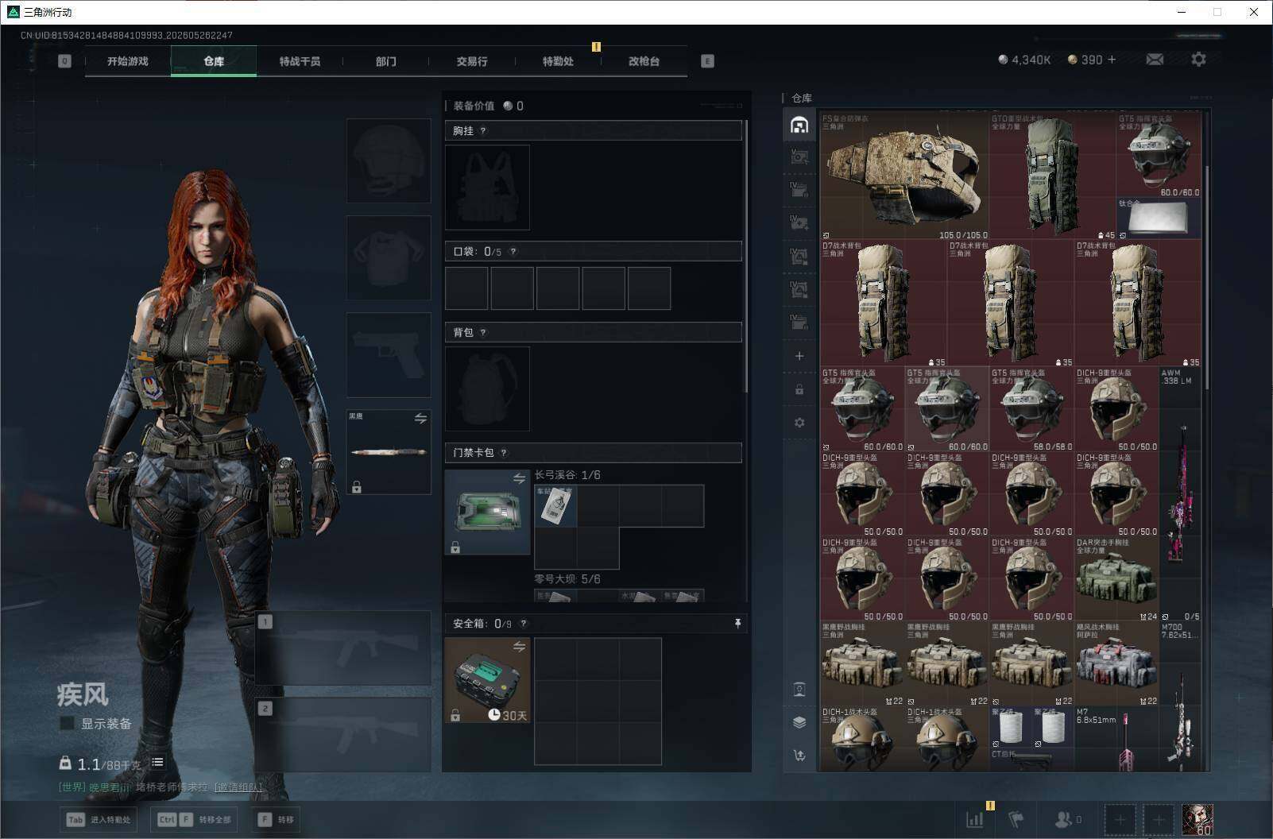Viewport: 1273px width, 839px height.
Task: Open the statistics bar chart icon
Action: (974, 819)
